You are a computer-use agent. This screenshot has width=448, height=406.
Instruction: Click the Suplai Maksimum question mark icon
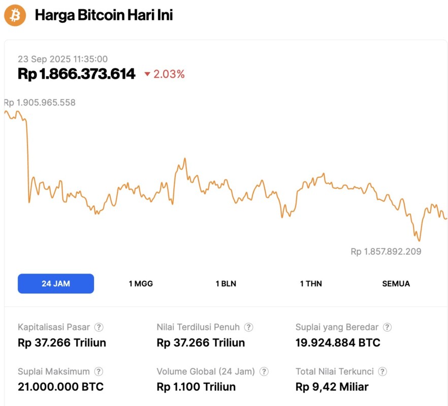pos(99,371)
